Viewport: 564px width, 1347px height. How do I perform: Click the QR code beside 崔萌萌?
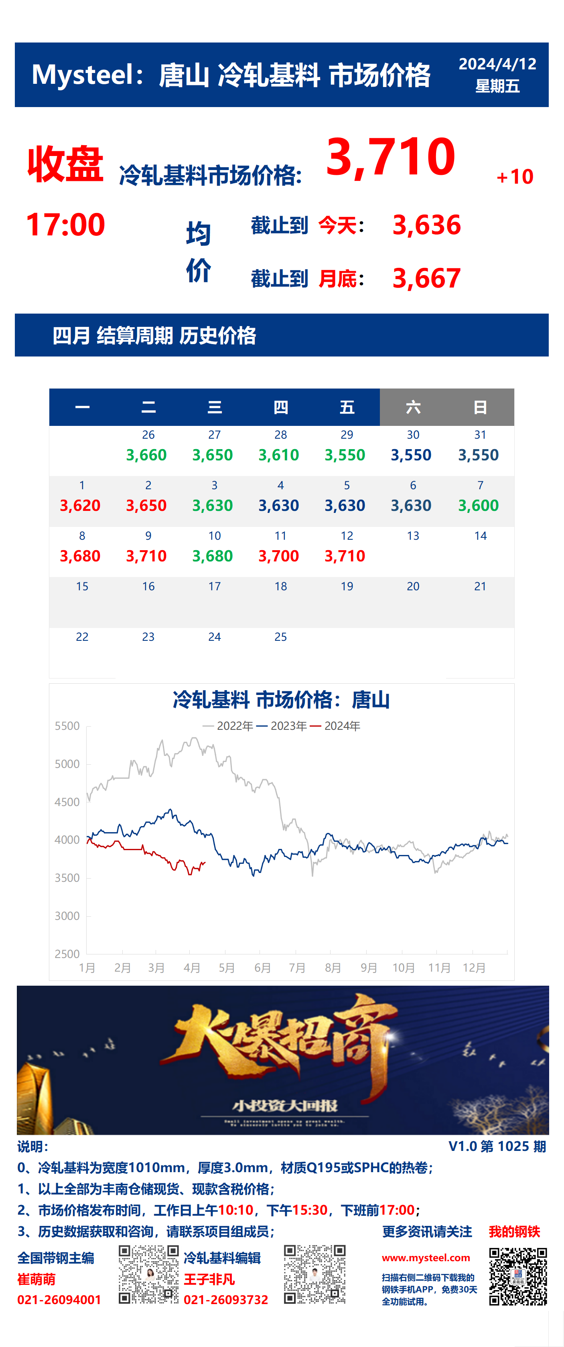click(148, 1274)
